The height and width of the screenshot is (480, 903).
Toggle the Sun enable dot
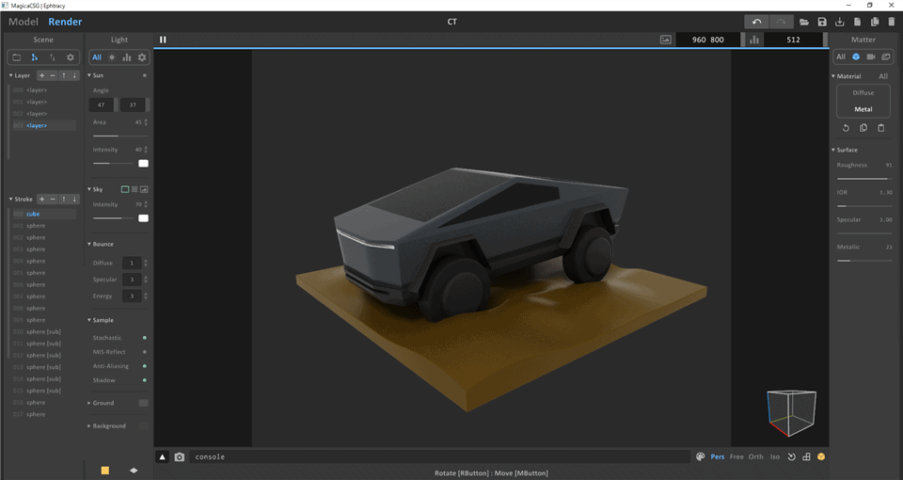(x=145, y=75)
